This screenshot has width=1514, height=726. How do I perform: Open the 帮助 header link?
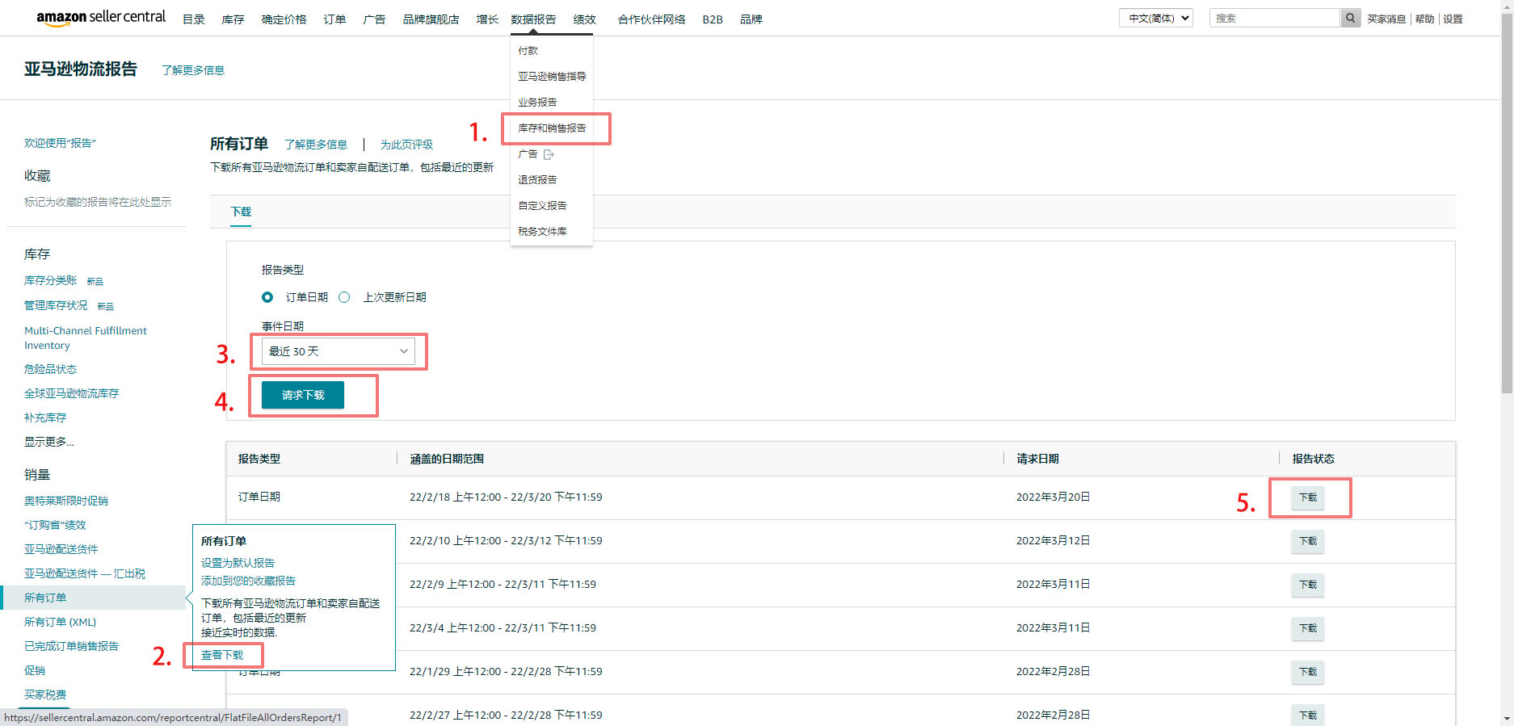(1424, 19)
